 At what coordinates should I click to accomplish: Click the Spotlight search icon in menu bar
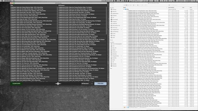[193, 1]
